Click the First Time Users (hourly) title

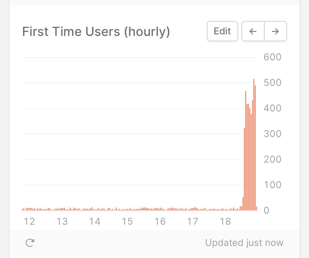coord(96,32)
